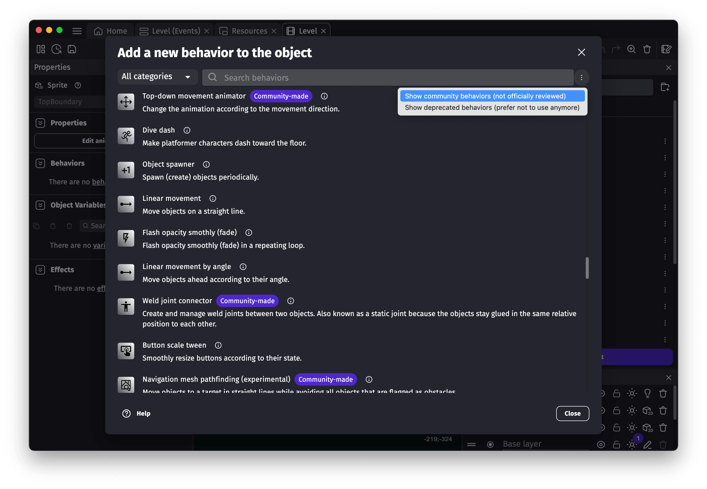Toggle the lock on the Base layer
This screenshot has width=707, height=489.
[x=617, y=445]
